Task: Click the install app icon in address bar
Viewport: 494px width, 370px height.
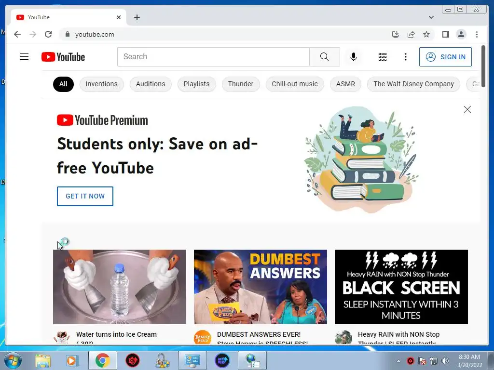Action: point(396,34)
